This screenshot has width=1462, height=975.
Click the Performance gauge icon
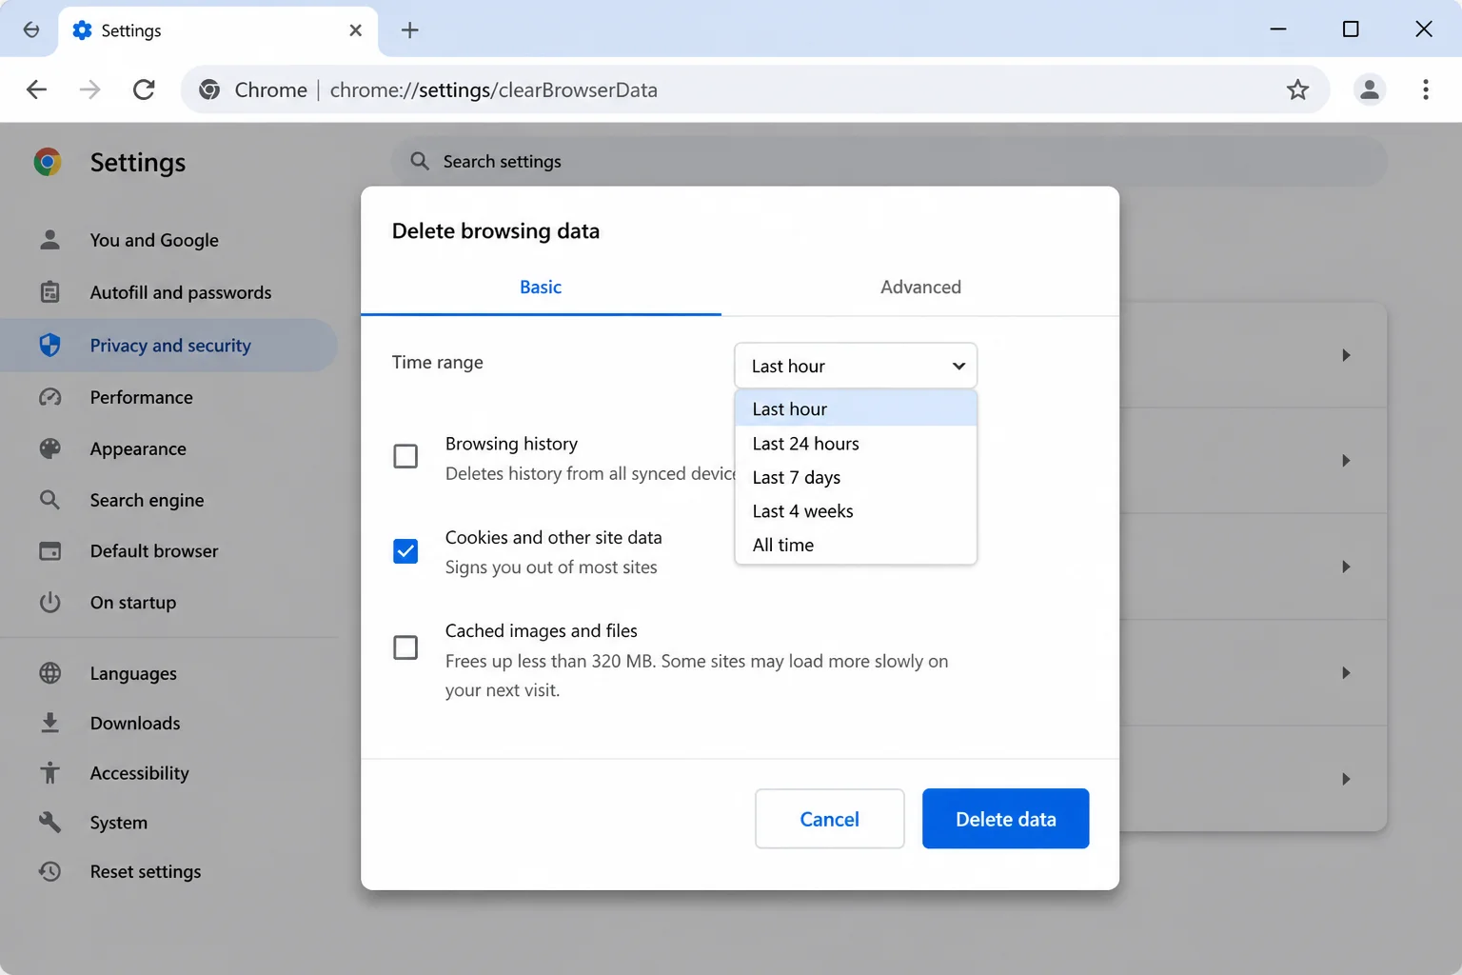[49, 397]
